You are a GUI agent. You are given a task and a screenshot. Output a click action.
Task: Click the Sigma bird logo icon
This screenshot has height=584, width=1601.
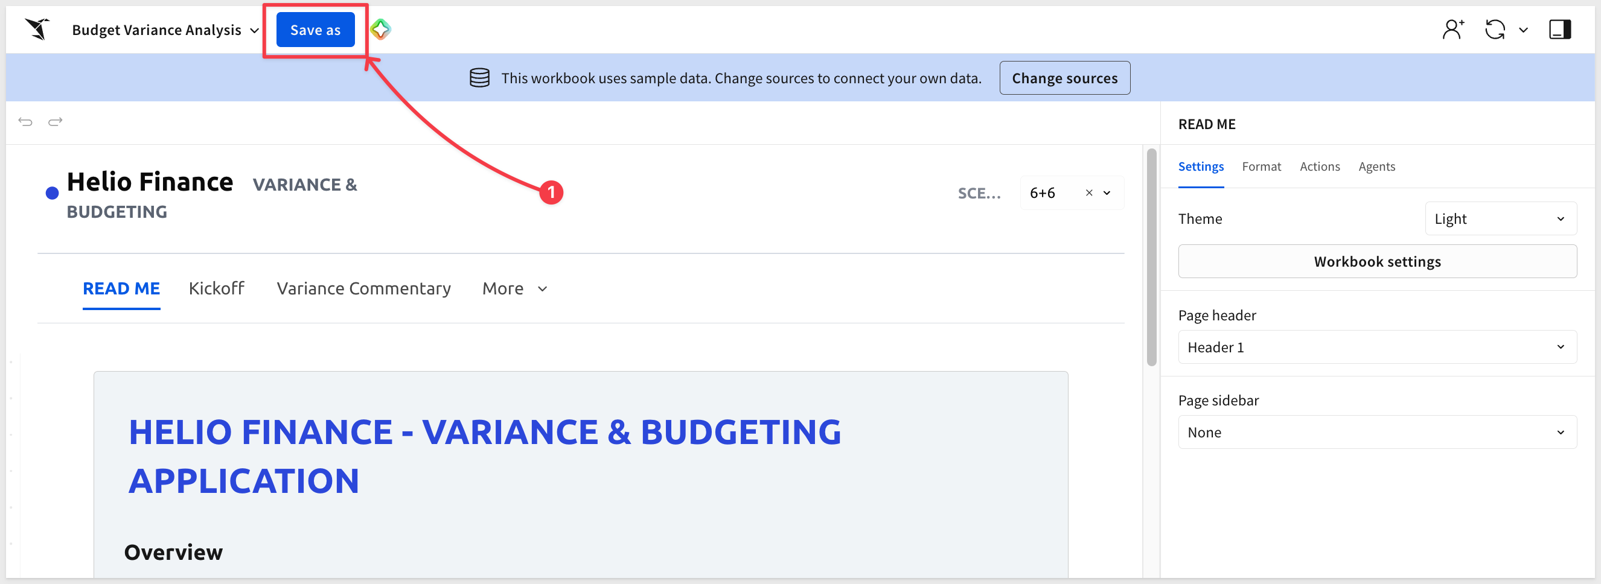(x=37, y=29)
